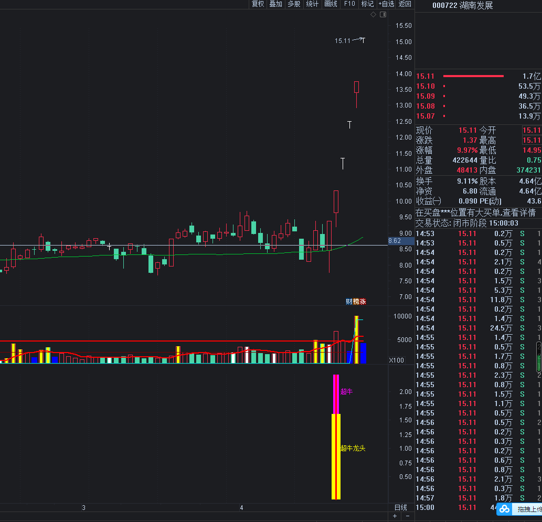
Task: Select the 15:00 closing trade row
Action: point(479,507)
